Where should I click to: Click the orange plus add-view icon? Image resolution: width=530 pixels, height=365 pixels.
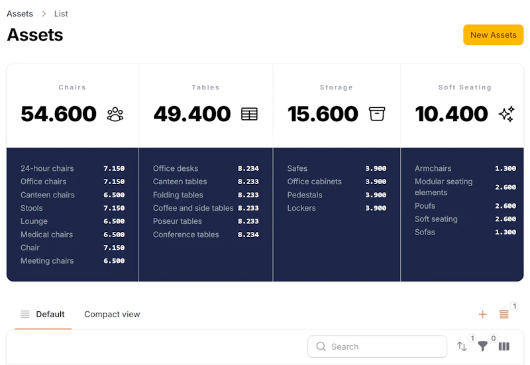(x=483, y=314)
